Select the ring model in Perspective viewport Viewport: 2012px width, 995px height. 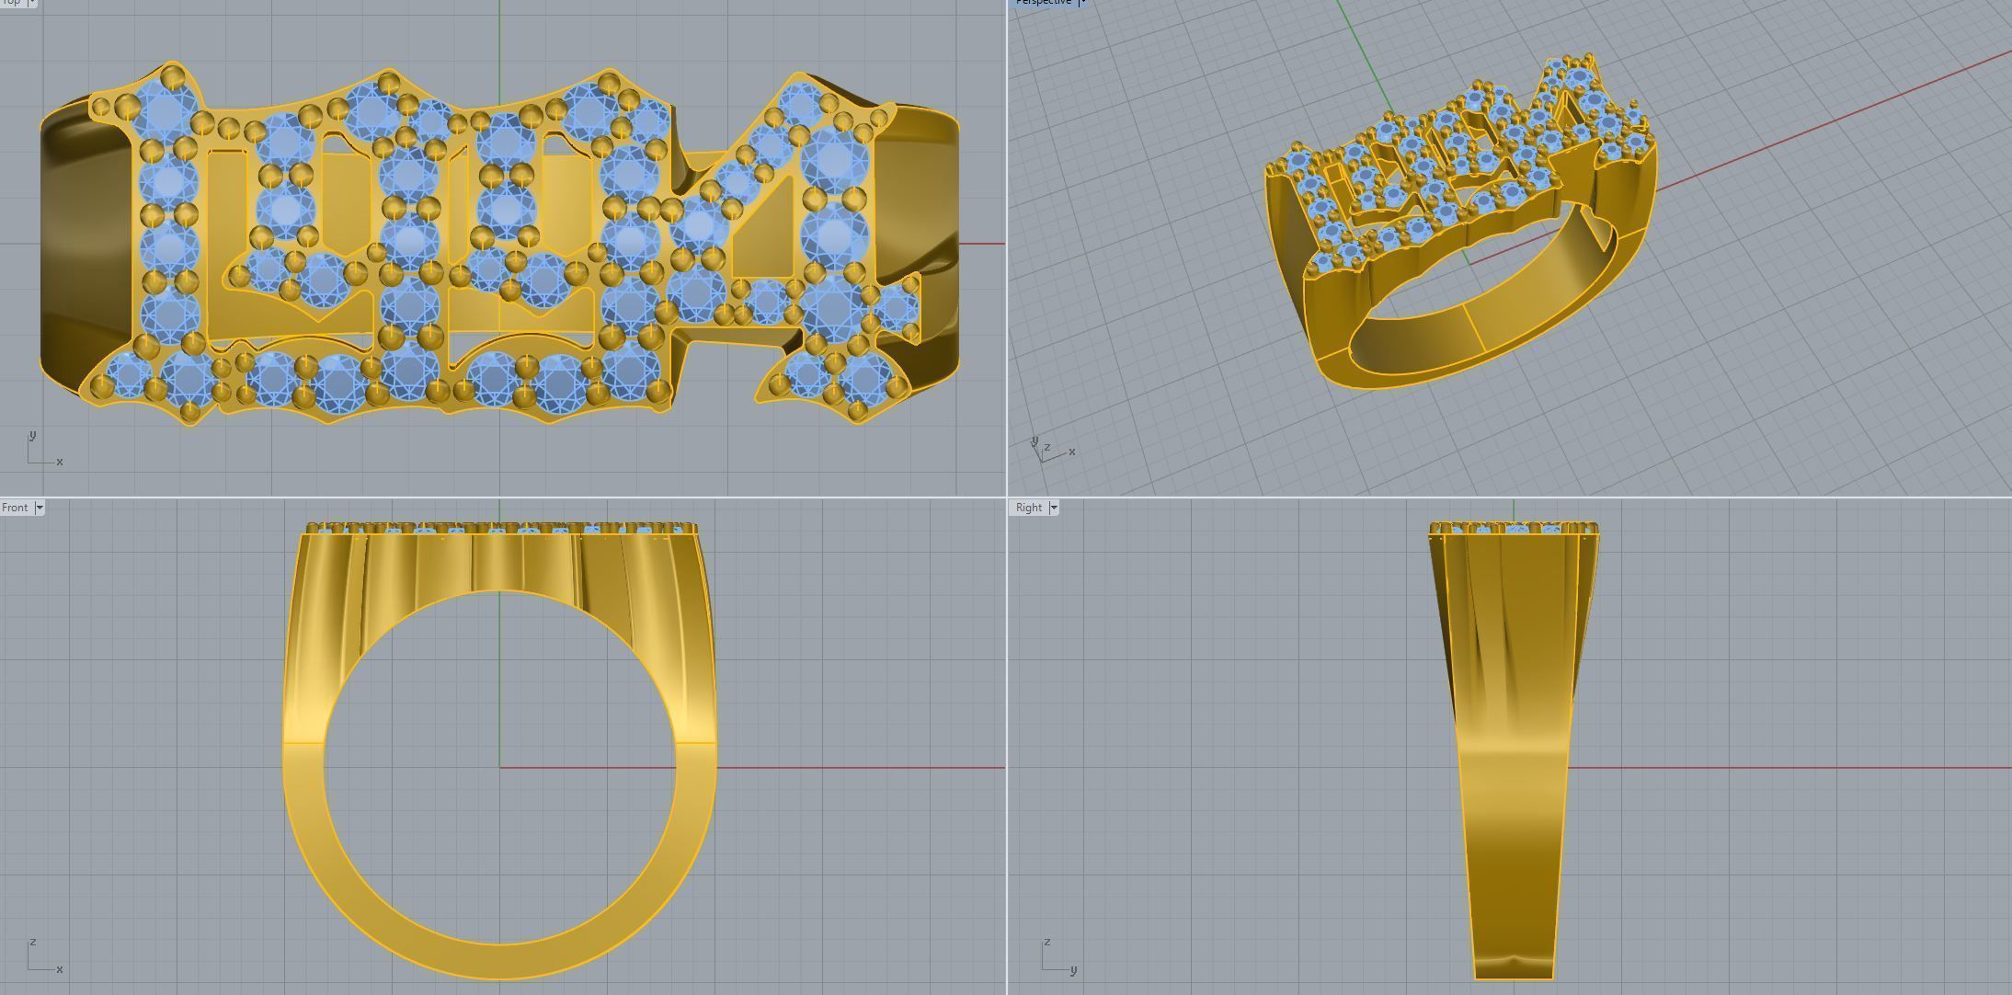click(1461, 223)
